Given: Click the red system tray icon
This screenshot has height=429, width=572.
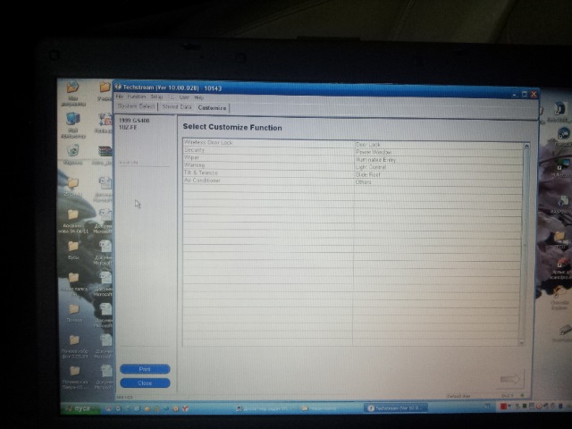Looking at the screenshot, I should [x=504, y=406].
